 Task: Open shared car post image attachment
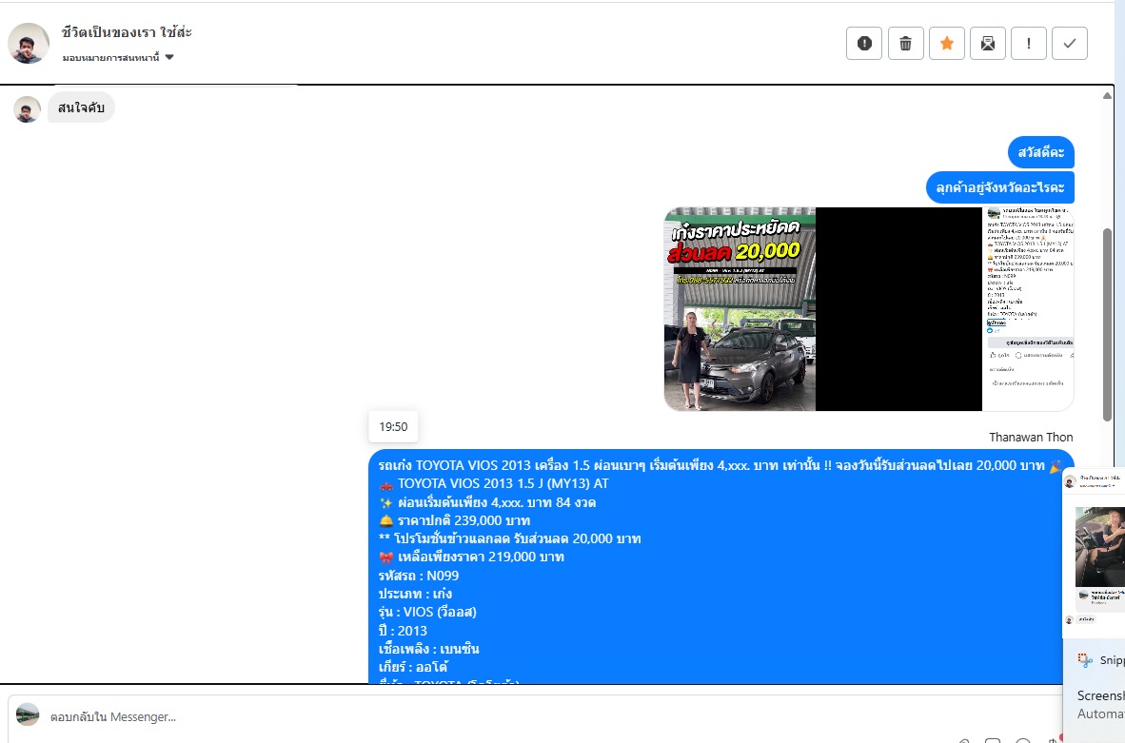pyautogui.click(x=869, y=309)
